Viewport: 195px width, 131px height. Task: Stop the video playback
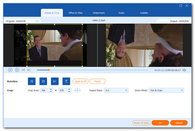(x=17, y=70)
